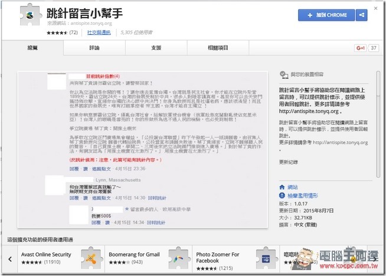Click the Boomerang rating (943)
The width and height of the screenshot is (386, 276).
point(126,262)
